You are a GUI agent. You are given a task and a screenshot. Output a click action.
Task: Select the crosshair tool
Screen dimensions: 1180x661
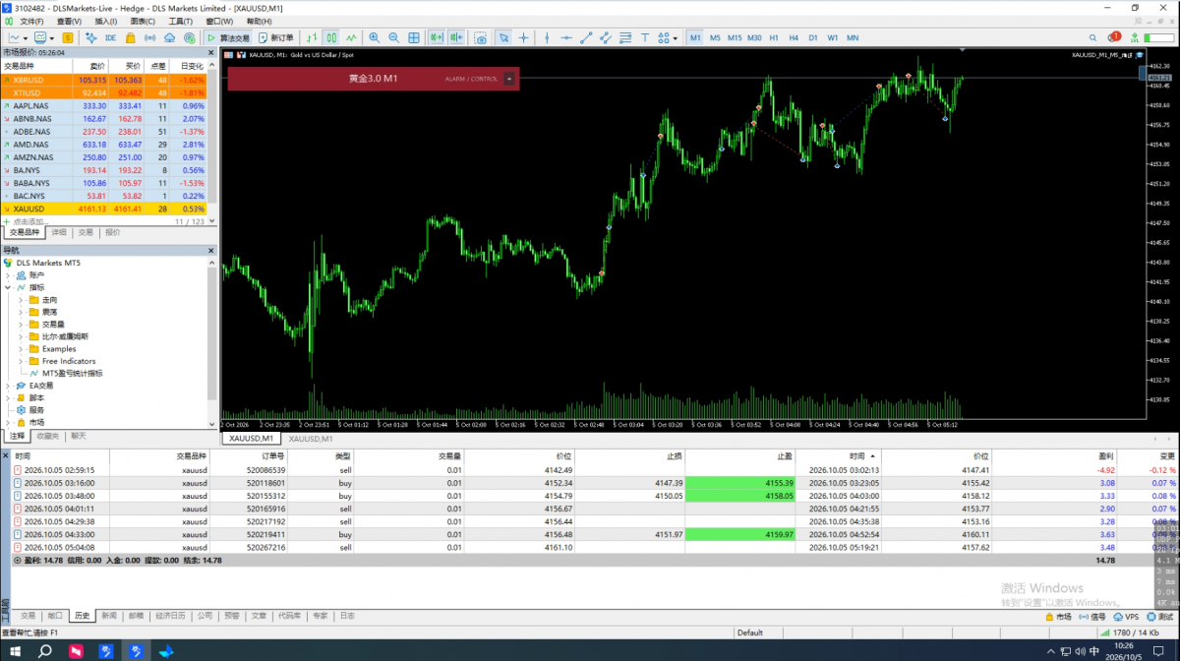pos(523,37)
